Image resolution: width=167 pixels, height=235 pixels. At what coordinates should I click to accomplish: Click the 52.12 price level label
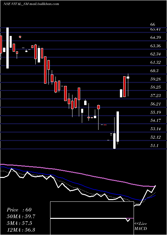(156, 137)
